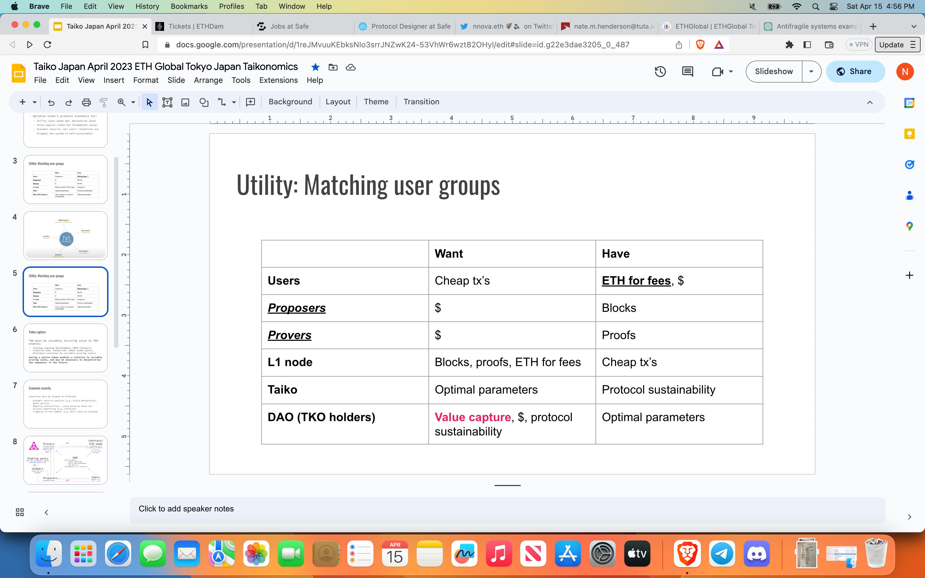The image size is (925, 578).
Task: Start the Slideshow
Action: click(774, 72)
